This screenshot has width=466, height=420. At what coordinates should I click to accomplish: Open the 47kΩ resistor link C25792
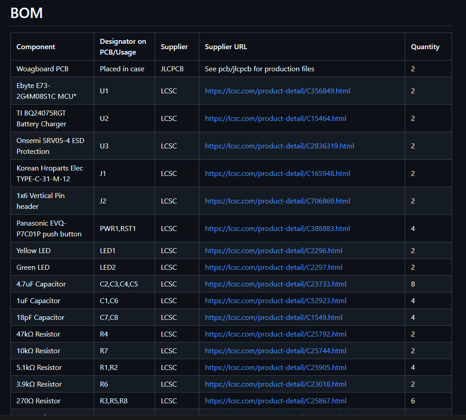(275, 334)
